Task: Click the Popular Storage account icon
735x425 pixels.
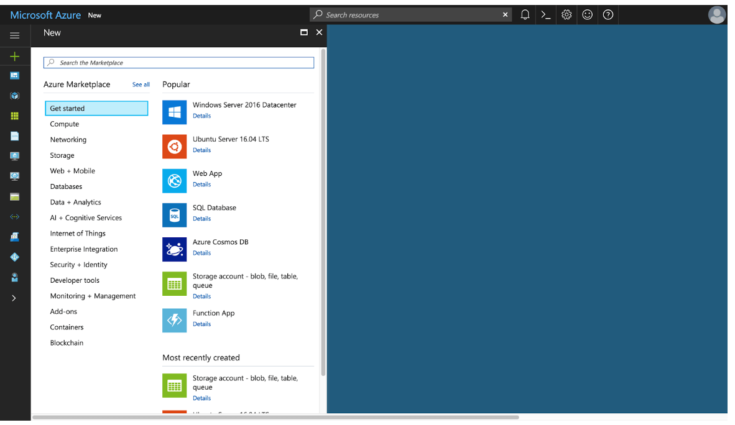Action: click(x=174, y=283)
